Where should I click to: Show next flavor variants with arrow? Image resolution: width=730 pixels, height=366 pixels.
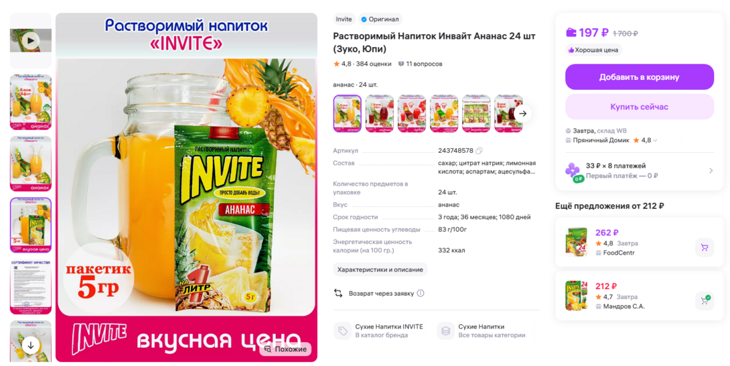pos(523,113)
